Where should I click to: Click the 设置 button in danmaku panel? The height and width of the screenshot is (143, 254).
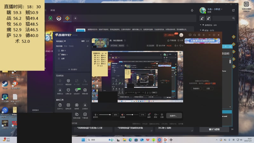click(x=208, y=89)
